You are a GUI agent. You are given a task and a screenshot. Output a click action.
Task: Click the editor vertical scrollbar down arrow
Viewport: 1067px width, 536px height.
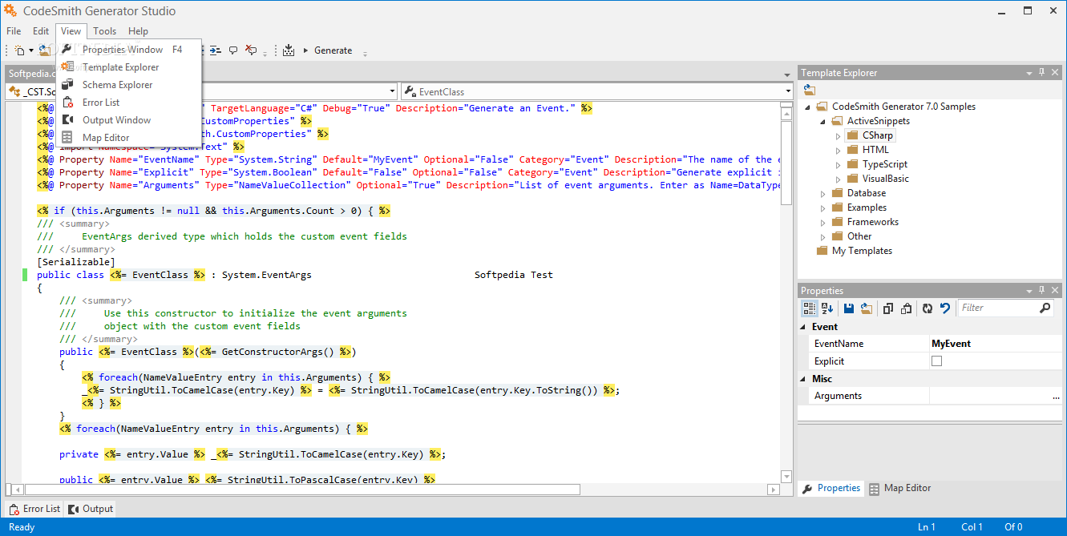786,477
